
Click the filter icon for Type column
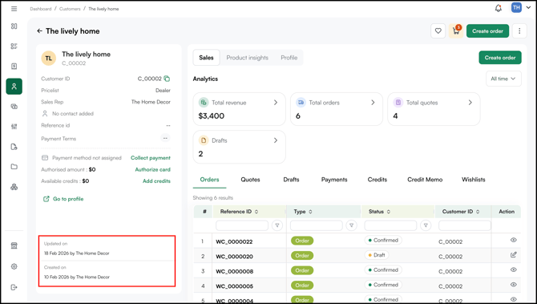[351, 225]
